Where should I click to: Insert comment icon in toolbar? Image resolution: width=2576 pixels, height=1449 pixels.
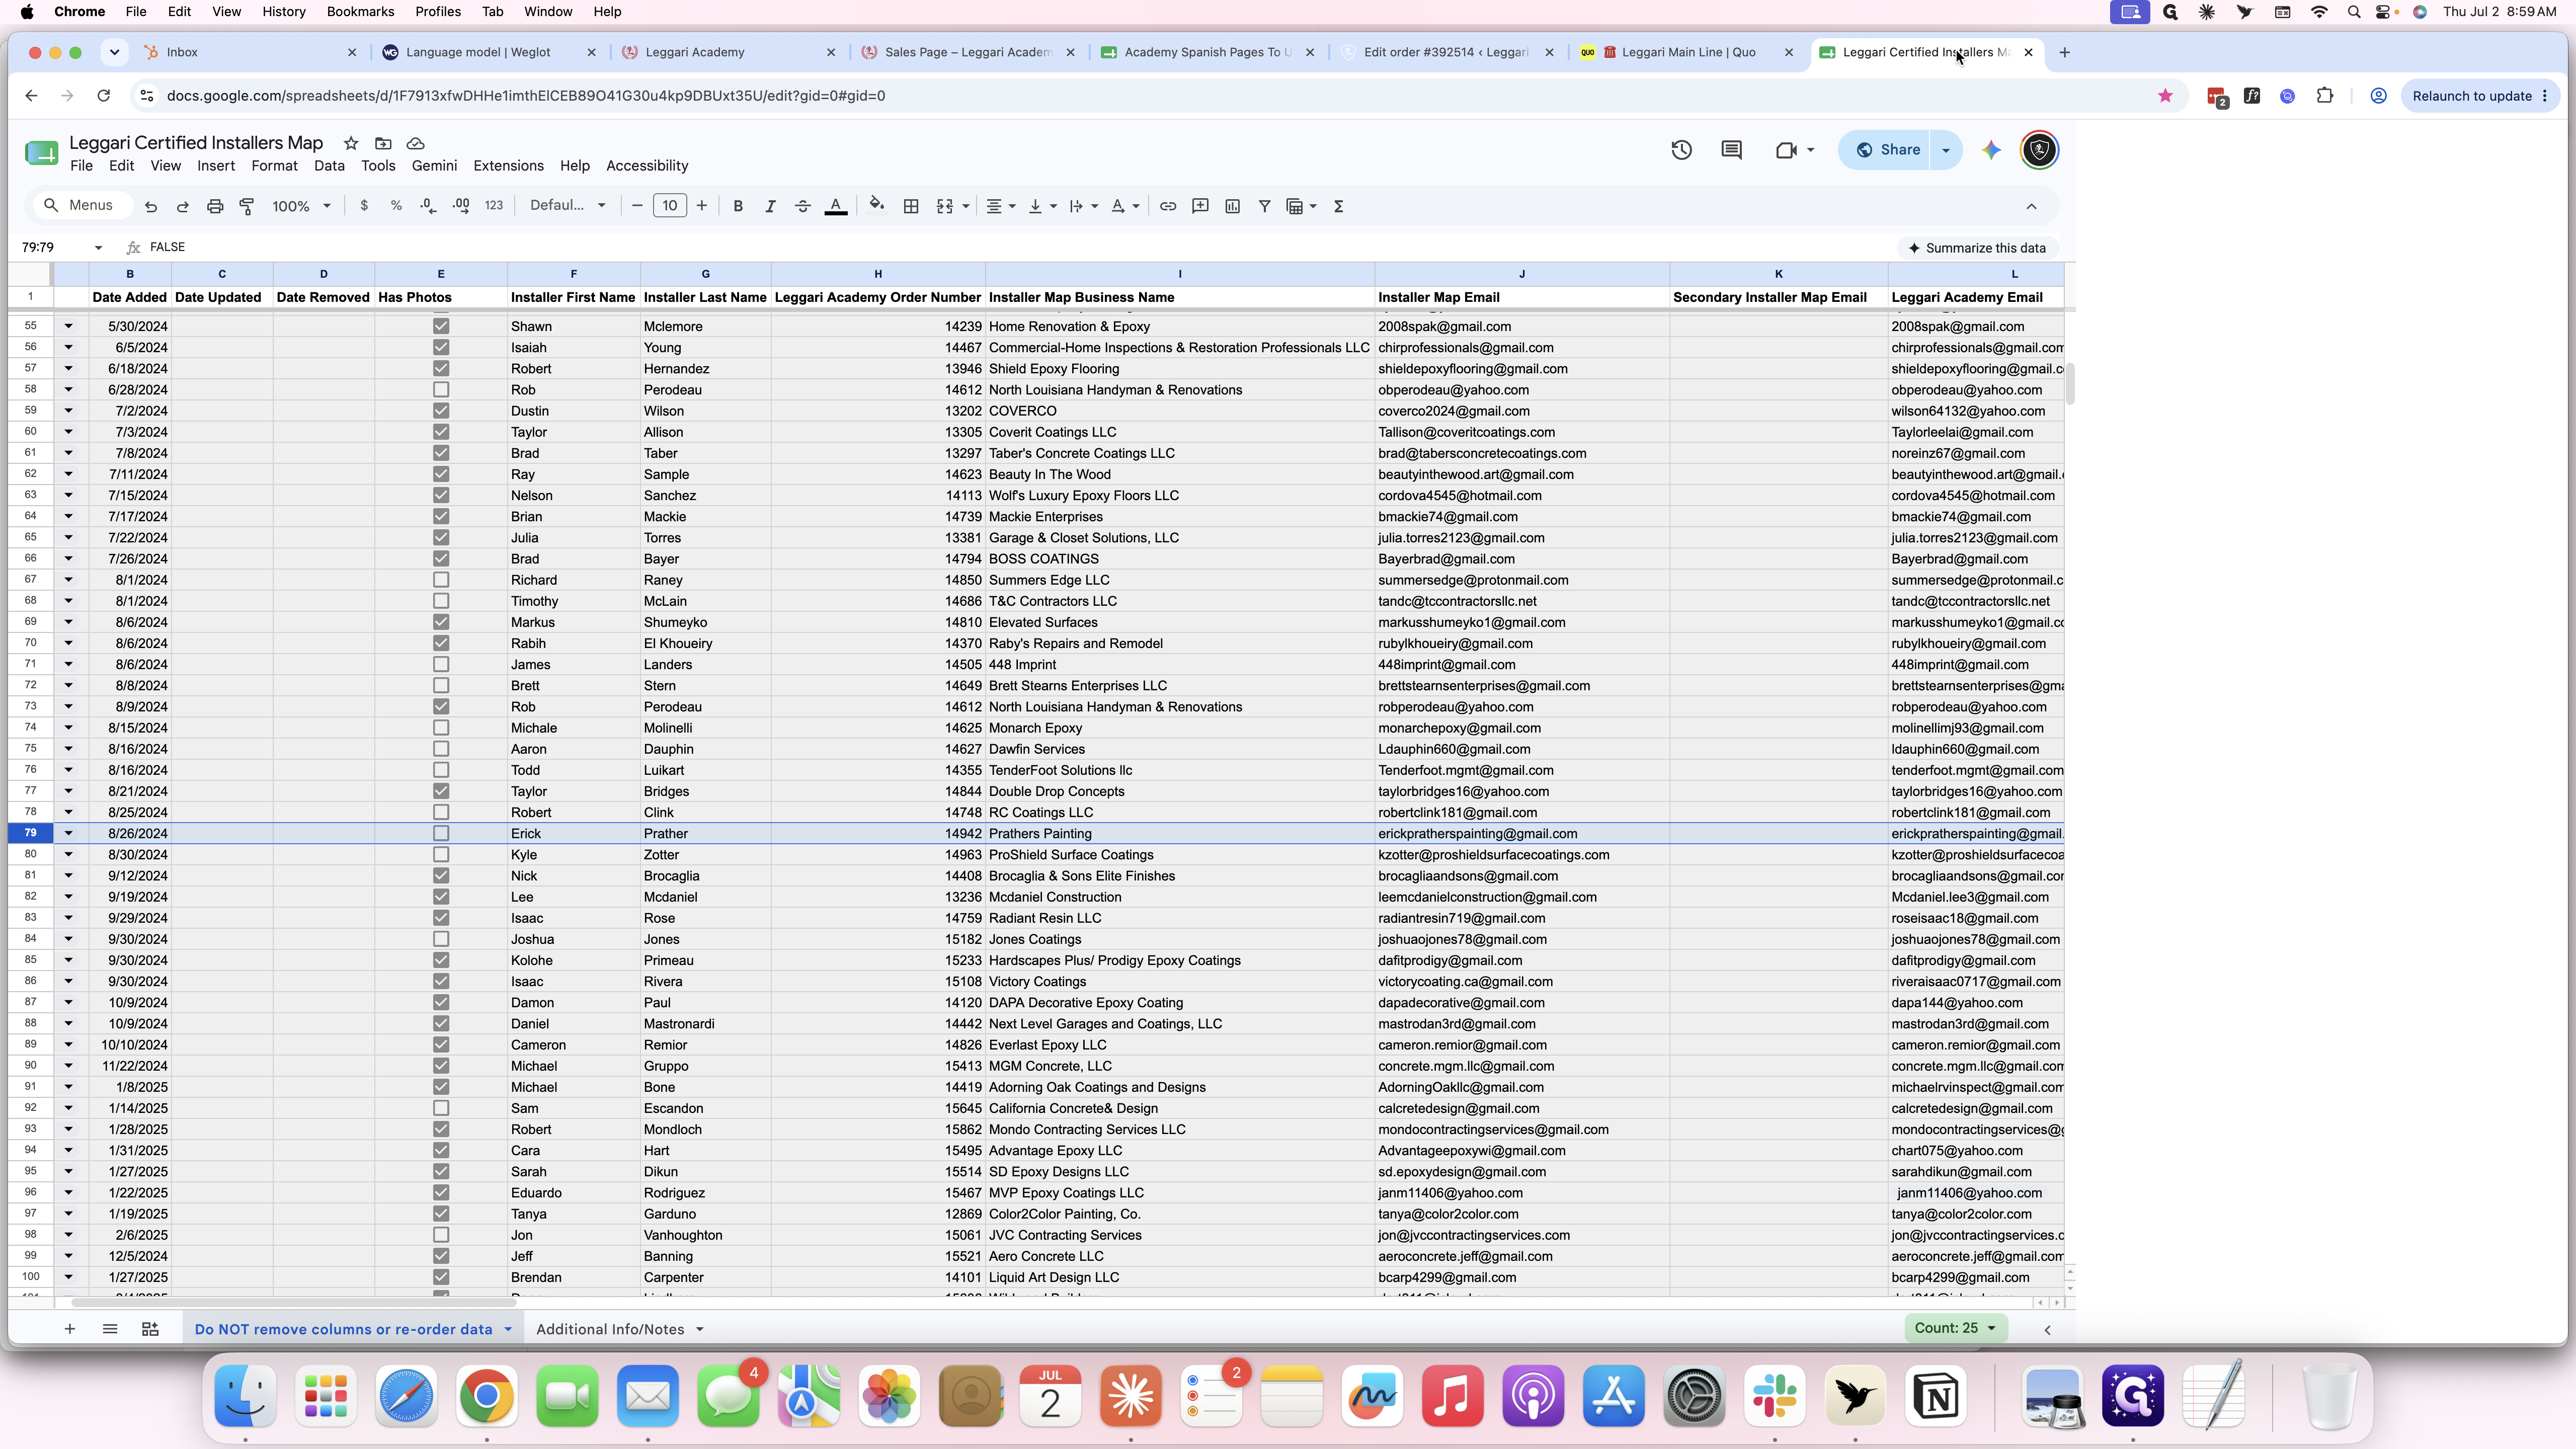pos(1200,206)
